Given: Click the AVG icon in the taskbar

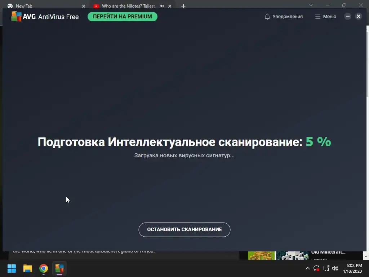Looking at the screenshot, I should click(59, 268).
